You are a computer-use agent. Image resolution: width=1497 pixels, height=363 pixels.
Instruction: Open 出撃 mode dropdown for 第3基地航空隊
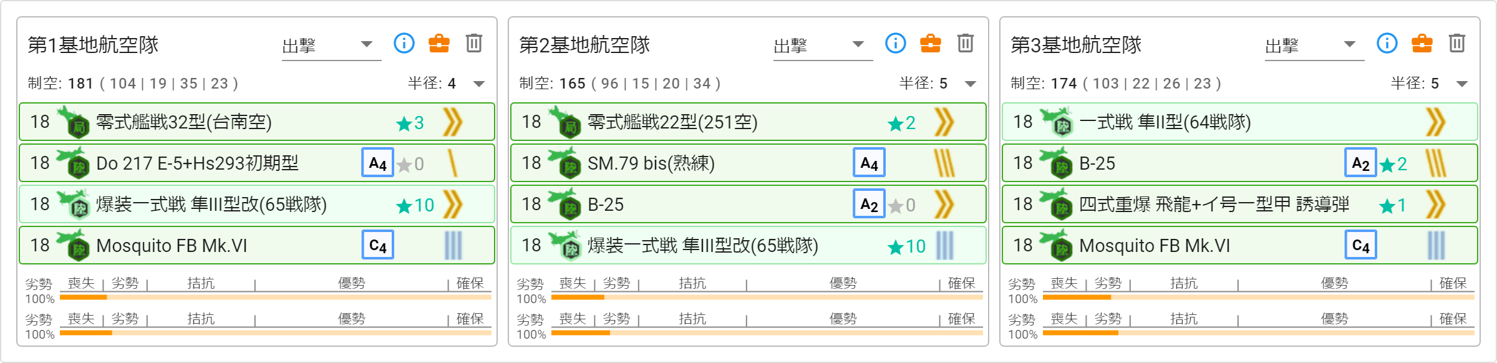[1314, 45]
